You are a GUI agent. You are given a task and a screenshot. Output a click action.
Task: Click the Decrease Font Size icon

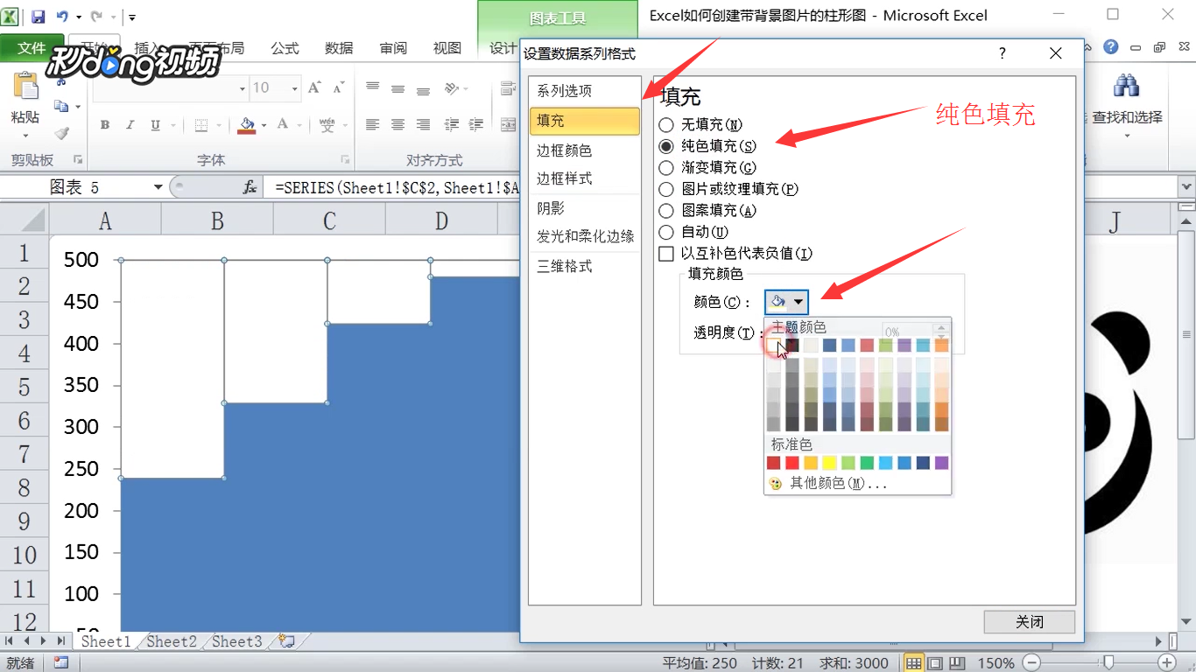tap(337, 87)
